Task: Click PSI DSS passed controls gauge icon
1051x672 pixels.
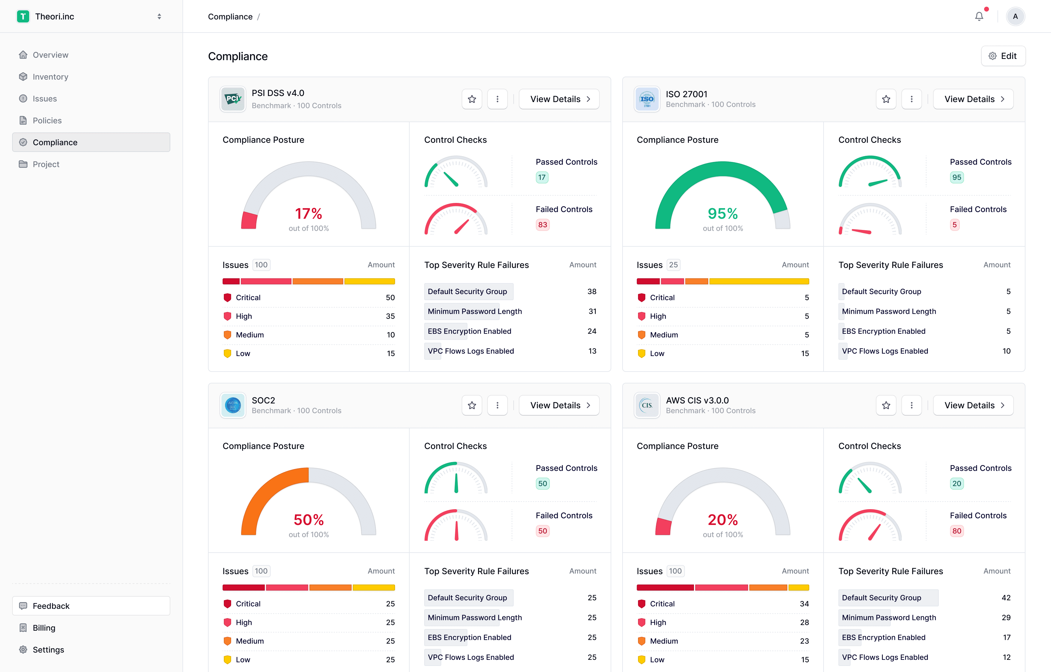Action: 456,171
